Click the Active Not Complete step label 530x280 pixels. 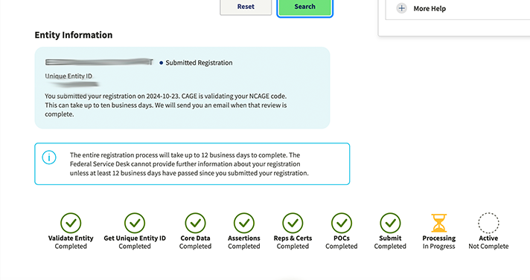tap(488, 242)
